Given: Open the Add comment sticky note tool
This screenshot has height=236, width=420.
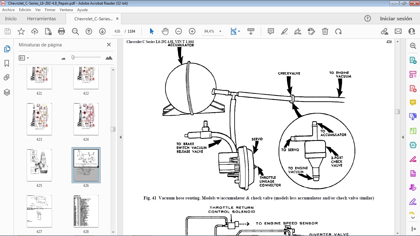Looking at the screenshot, I should click(271, 31).
